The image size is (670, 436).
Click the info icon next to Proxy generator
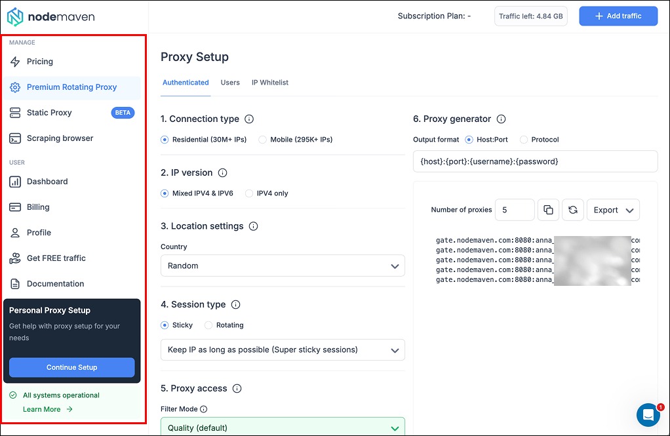(501, 119)
